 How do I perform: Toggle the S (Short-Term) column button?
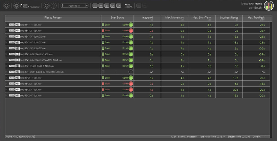[x=107, y=6]
